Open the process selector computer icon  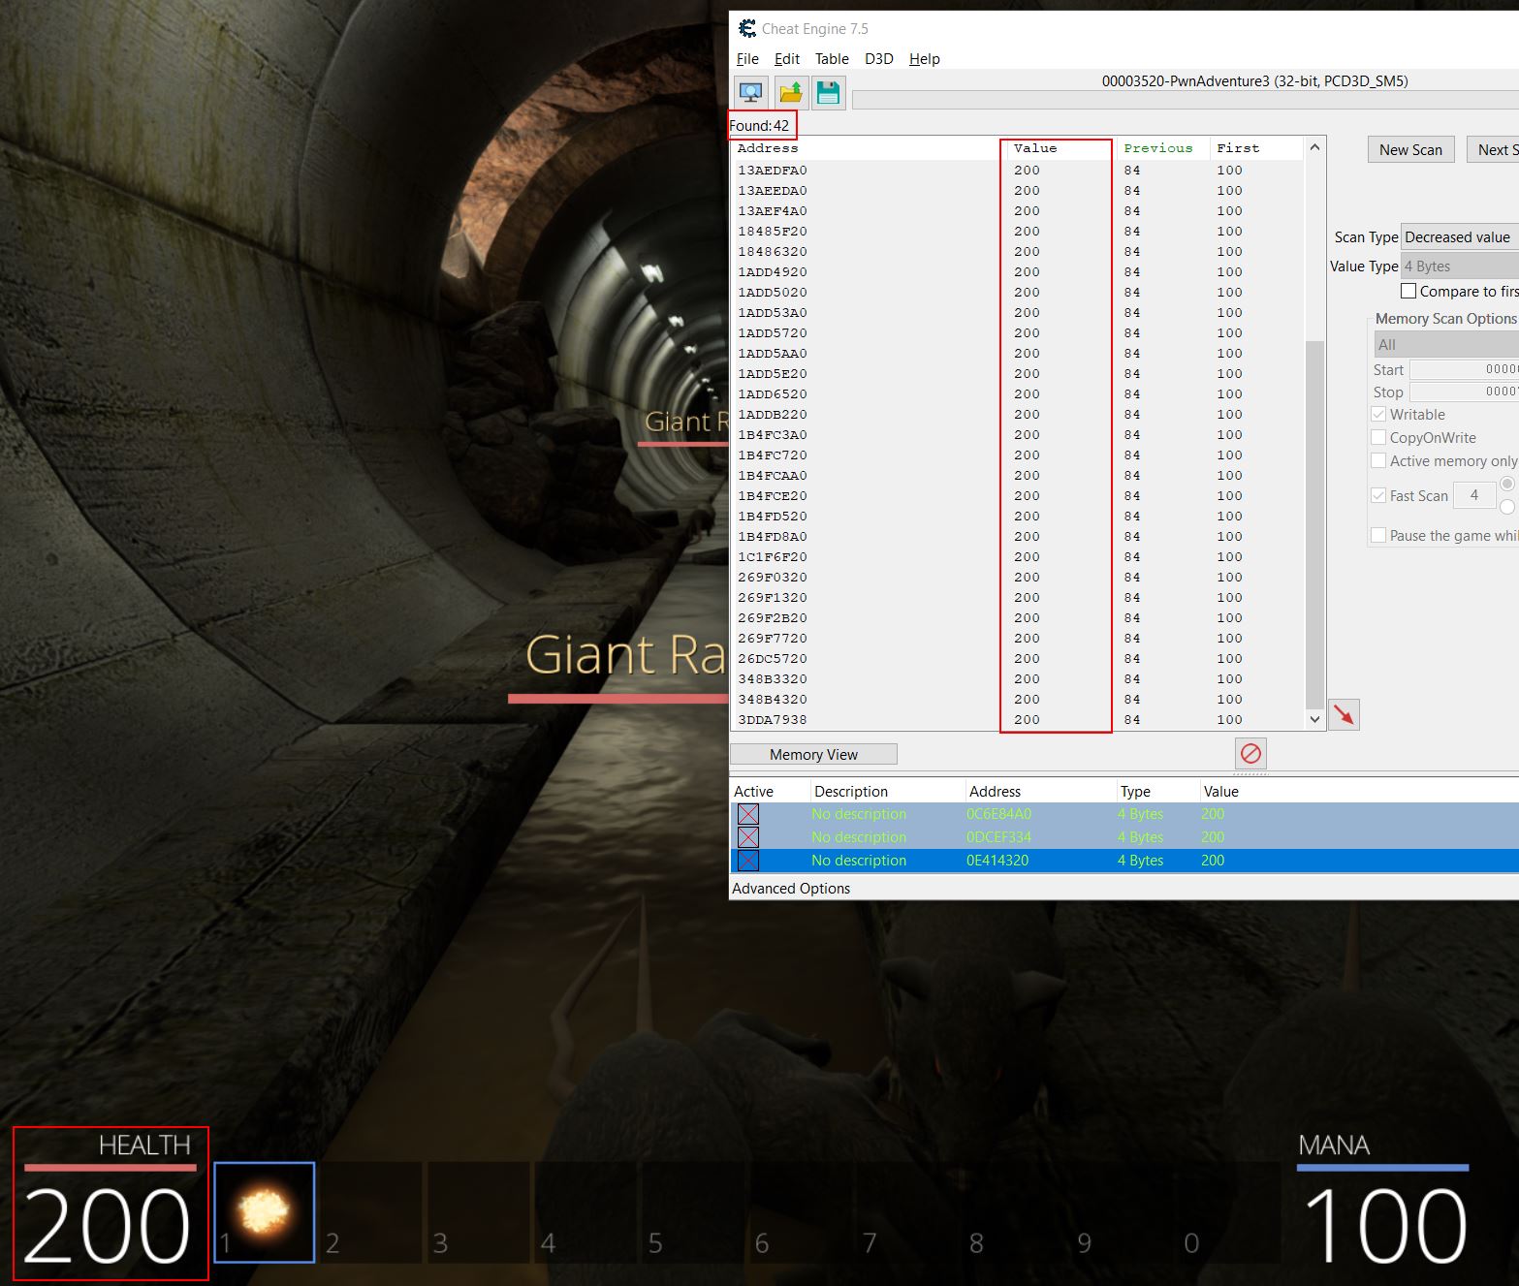coord(750,93)
